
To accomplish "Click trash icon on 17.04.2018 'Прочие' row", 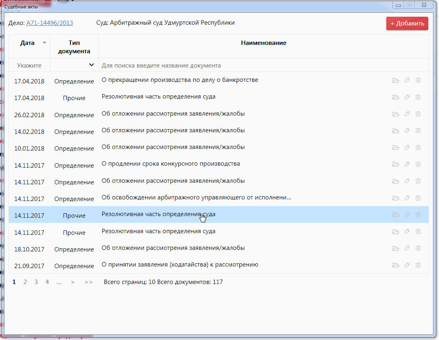I will coord(418,97).
